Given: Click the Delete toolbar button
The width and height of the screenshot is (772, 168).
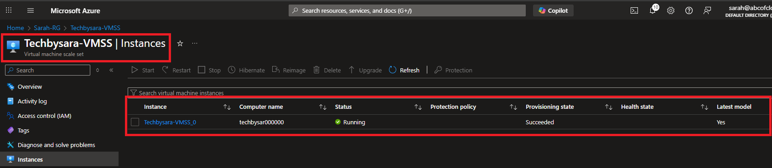Looking at the screenshot, I should click(327, 70).
